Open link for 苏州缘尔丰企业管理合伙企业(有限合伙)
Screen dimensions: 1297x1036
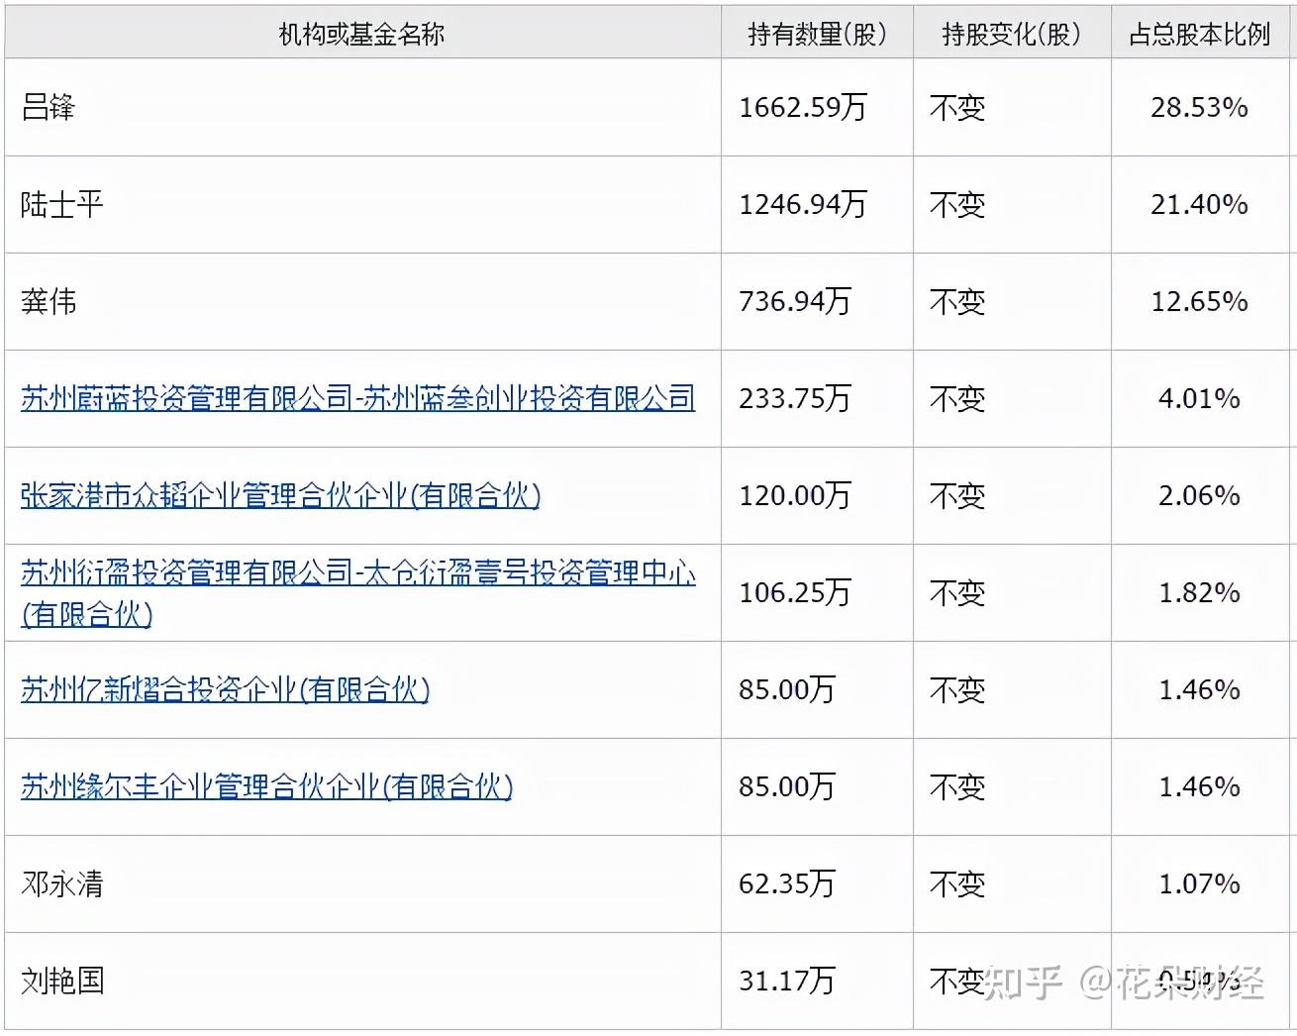click(x=266, y=787)
